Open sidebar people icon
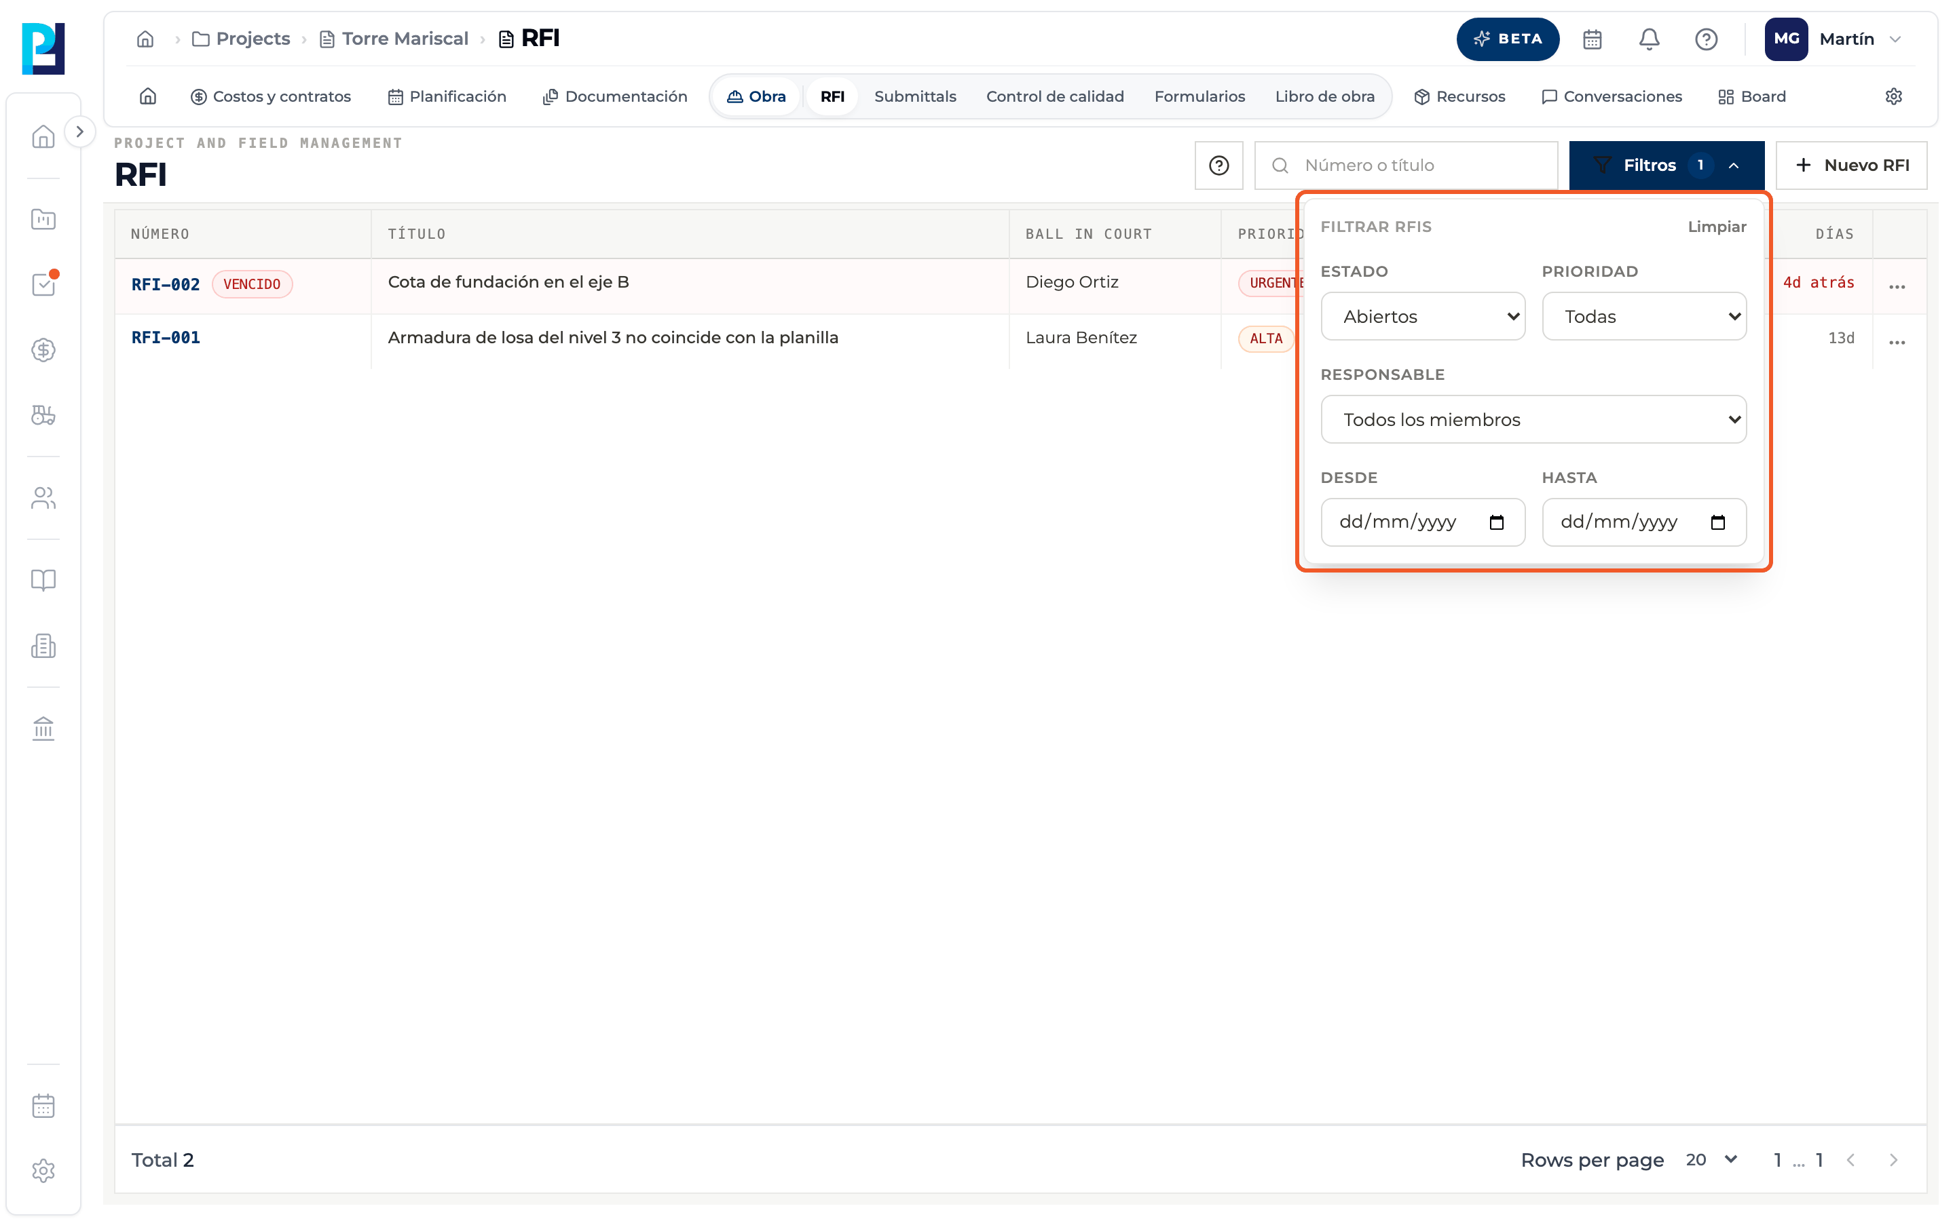Screen dimensions: 1955x1221 tap(43, 497)
